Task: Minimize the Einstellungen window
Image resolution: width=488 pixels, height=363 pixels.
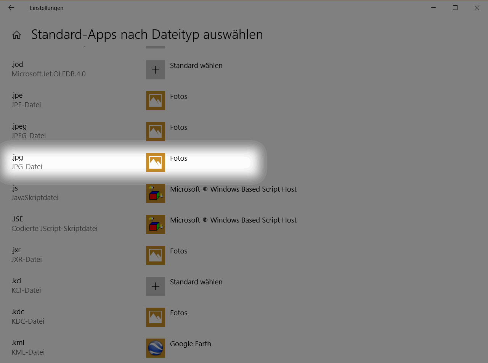Action: (433, 8)
